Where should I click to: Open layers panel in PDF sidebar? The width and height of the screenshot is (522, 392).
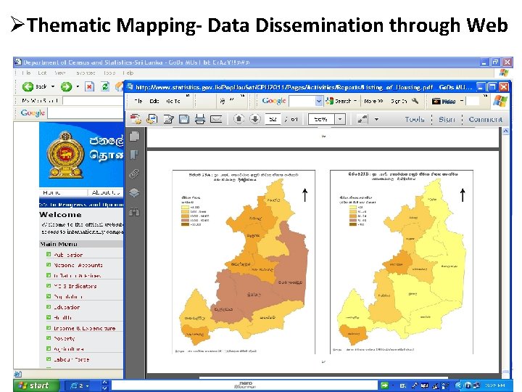pyautogui.click(x=134, y=192)
